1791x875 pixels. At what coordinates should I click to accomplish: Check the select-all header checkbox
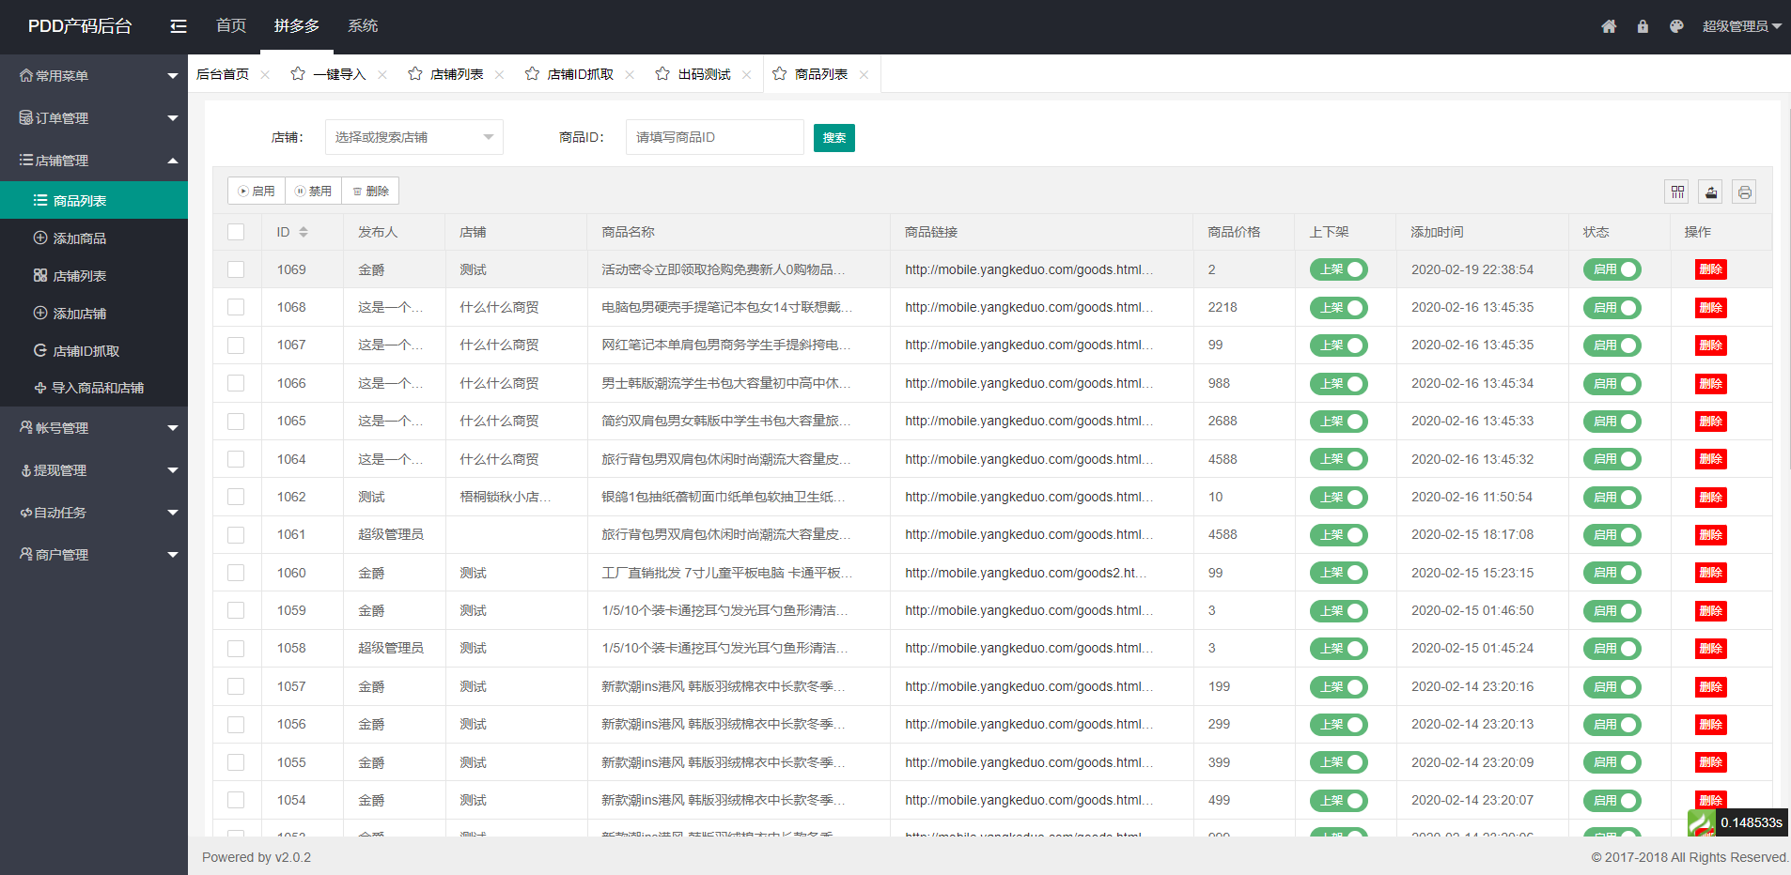point(236,232)
